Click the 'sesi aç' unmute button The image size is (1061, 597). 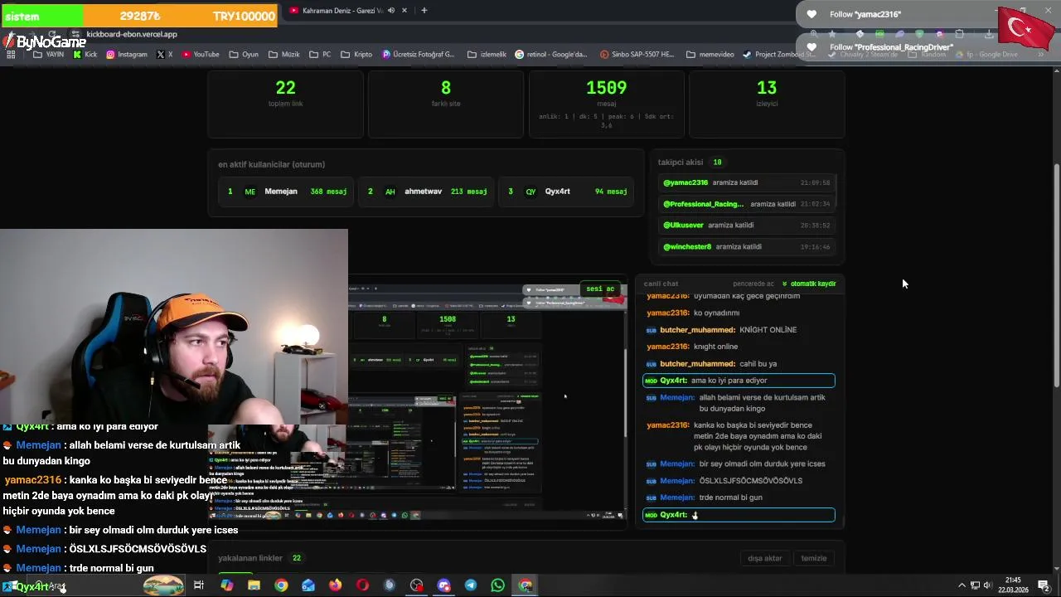click(x=600, y=289)
